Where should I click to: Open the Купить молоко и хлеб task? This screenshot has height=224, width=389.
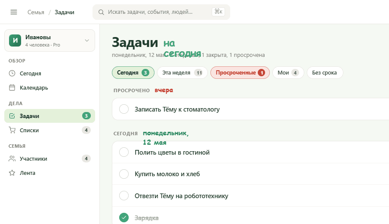pos(167,174)
